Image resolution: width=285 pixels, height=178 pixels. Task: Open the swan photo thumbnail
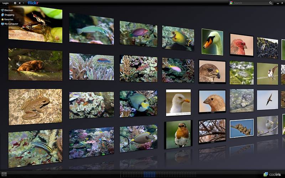[212, 42]
